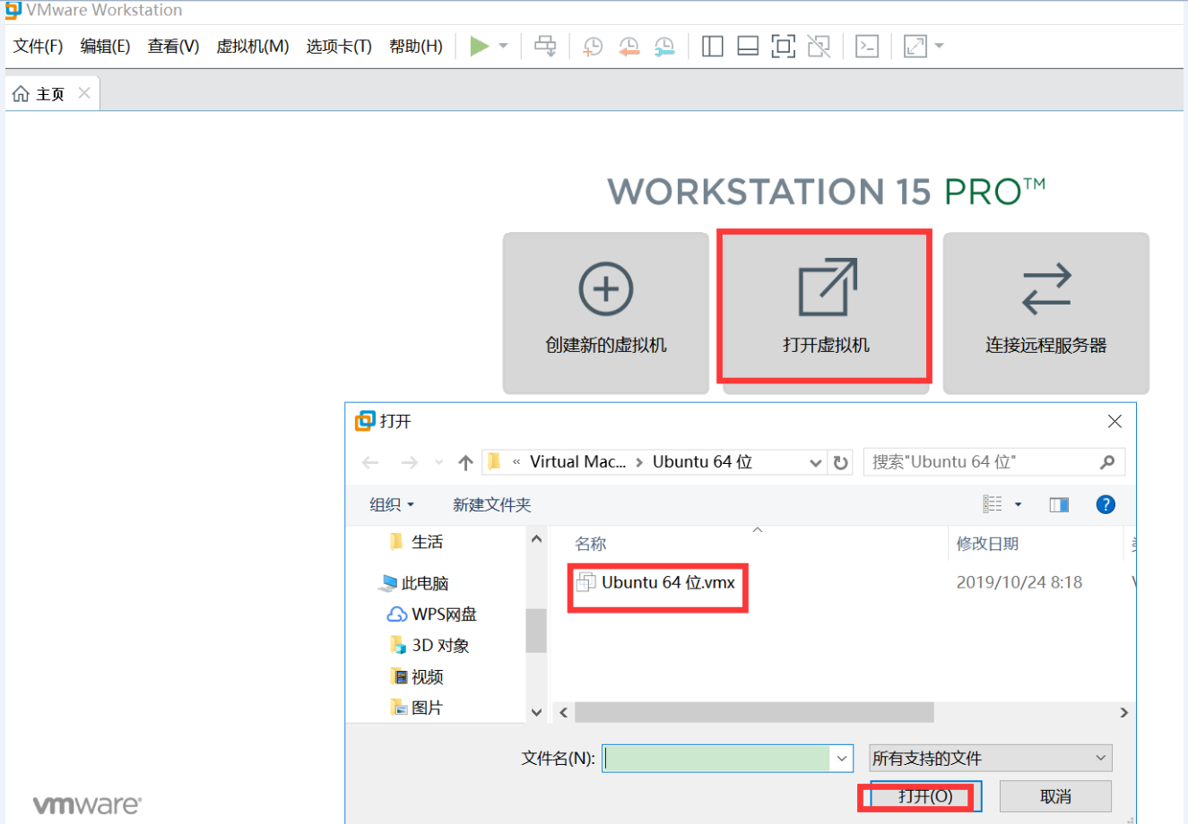The width and height of the screenshot is (1188, 824).
Task: Click the send Ctrl+Alt+Del toolbar icon
Action: point(545,46)
